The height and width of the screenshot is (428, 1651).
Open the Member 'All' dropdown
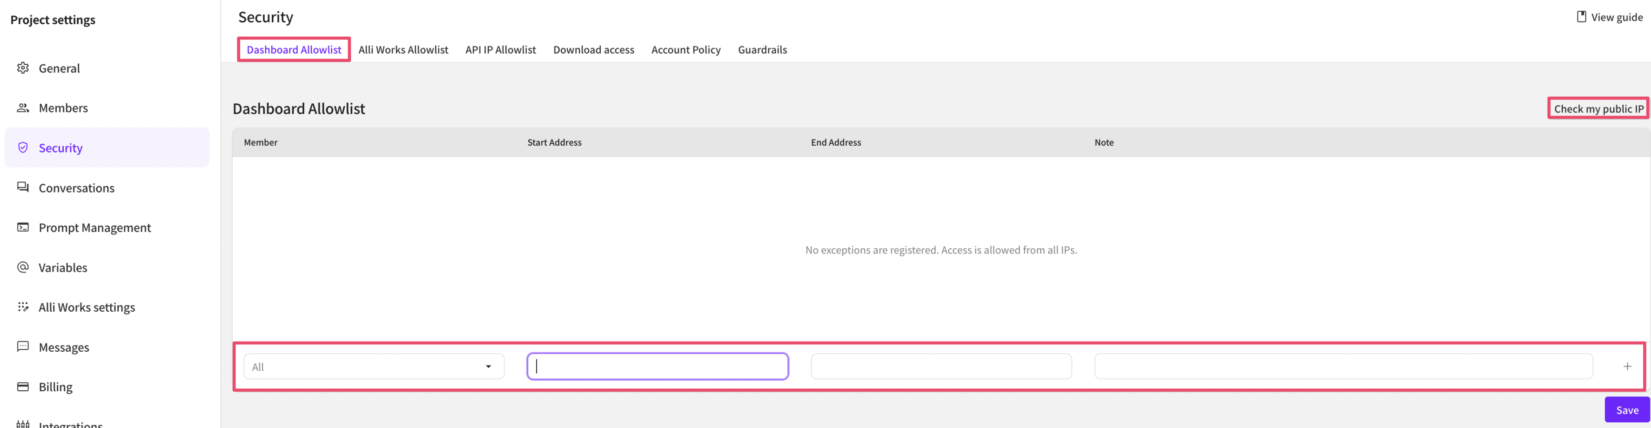(x=374, y=367)
